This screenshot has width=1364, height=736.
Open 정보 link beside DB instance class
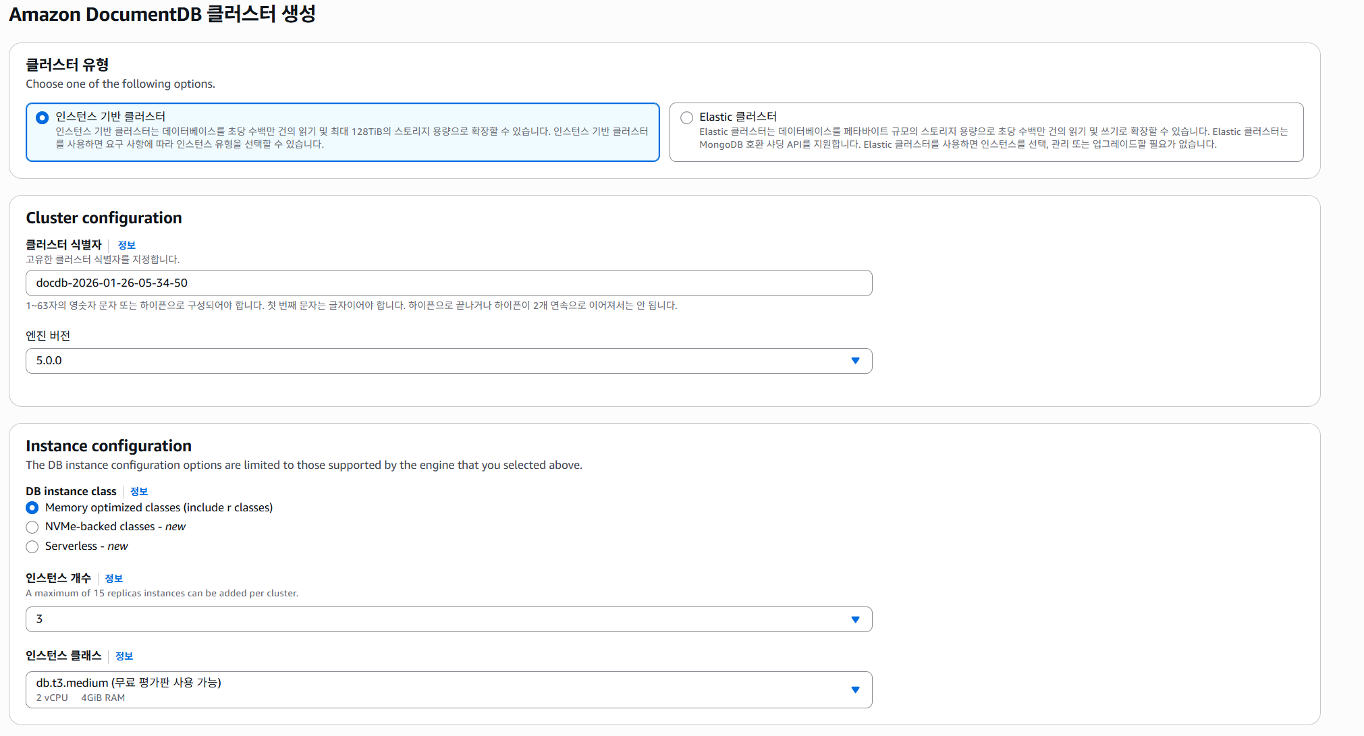pyautogui.click(x=139, y=492)
